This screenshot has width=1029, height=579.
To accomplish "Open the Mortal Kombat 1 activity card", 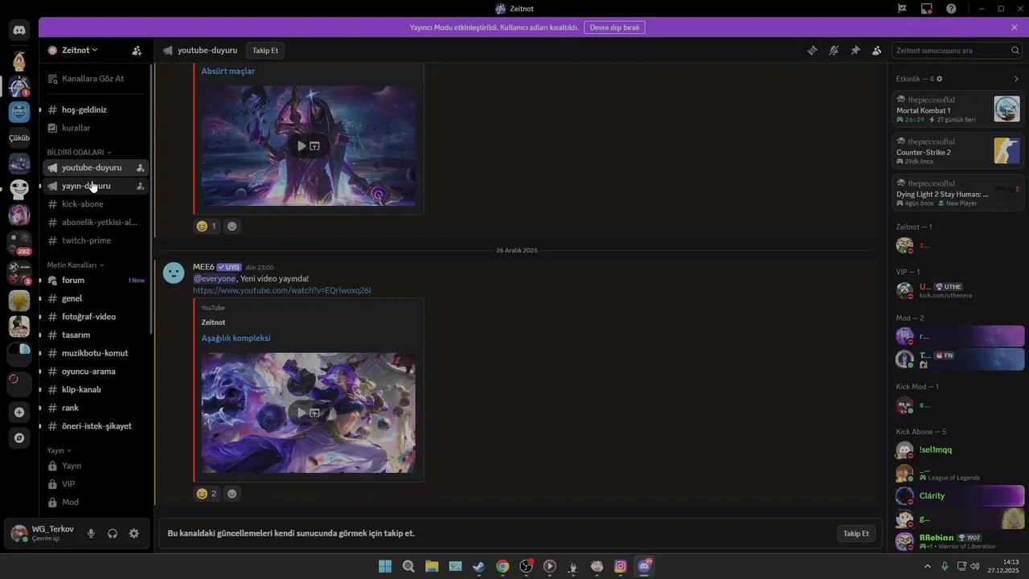I will point(958,109).
